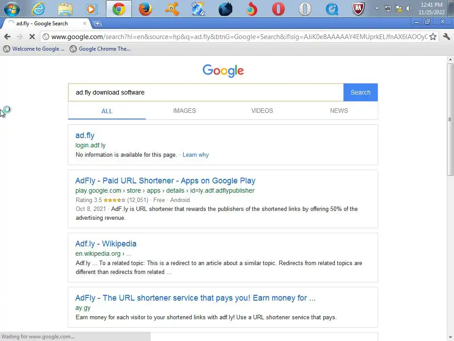Click the scrollbar up arrow
Viewport: 454px width, 341px height.
[x=450, y=59]
